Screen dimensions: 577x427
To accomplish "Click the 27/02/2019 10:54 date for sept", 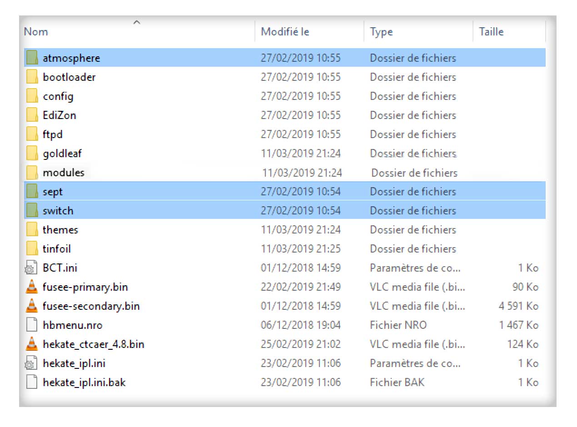I will click(x=301, y=192).
